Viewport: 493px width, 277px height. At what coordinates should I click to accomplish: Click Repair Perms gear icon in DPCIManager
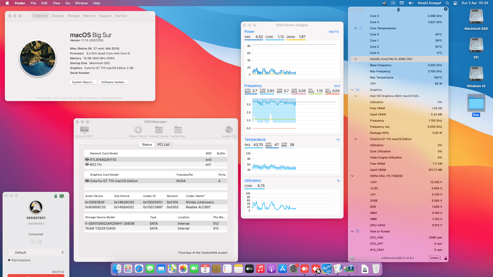click(138, 130)
